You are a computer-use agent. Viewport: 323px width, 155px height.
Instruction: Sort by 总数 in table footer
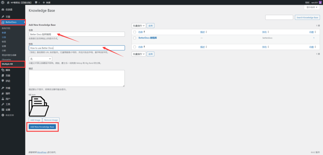tap(313, 47)
